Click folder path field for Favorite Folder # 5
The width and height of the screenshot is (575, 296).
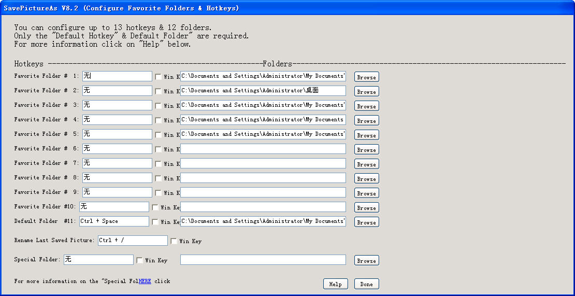(263, 134)
